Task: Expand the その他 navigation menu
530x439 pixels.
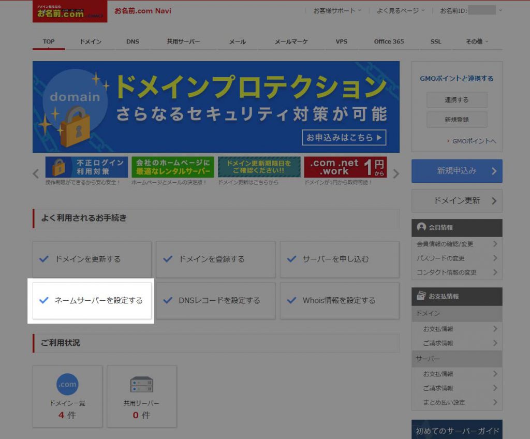Action: point(477,41)
